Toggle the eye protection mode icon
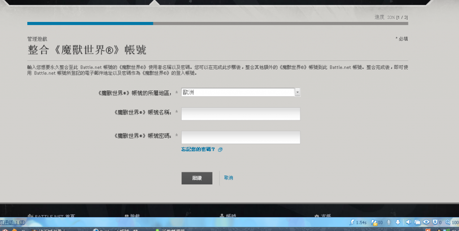The width and height of the screenshot is (459, 231). tap(426, 222)
